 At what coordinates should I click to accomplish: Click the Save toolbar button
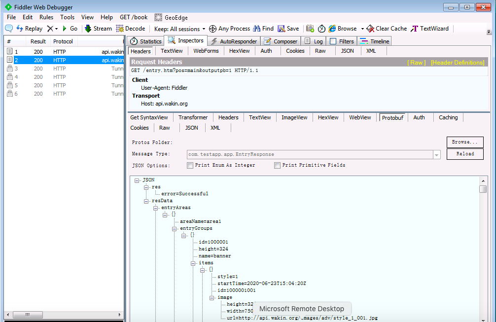pyautogui.click(x=288, y=29)
